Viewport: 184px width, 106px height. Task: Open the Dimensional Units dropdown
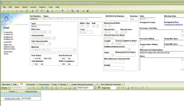[110, 26]
